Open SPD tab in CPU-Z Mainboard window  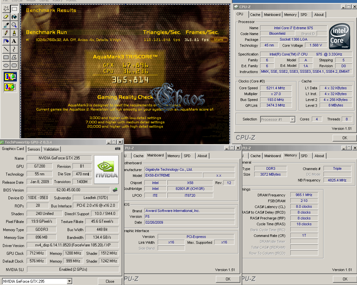point(187,156)
